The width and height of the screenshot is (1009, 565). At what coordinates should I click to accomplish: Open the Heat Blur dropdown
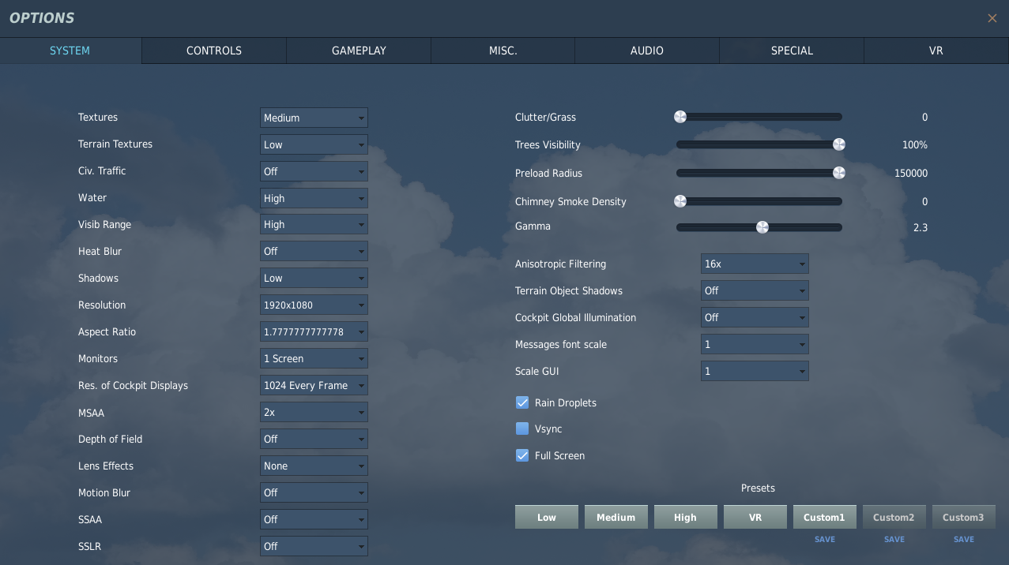click(x=314, y=251)
